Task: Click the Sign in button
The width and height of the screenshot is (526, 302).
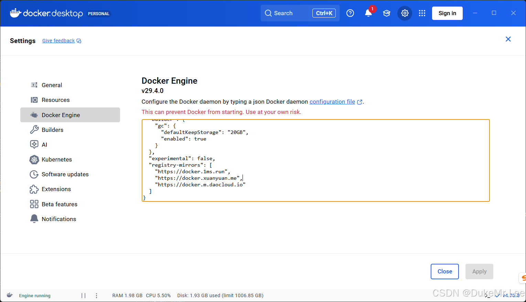Action: tap(447, 13)
